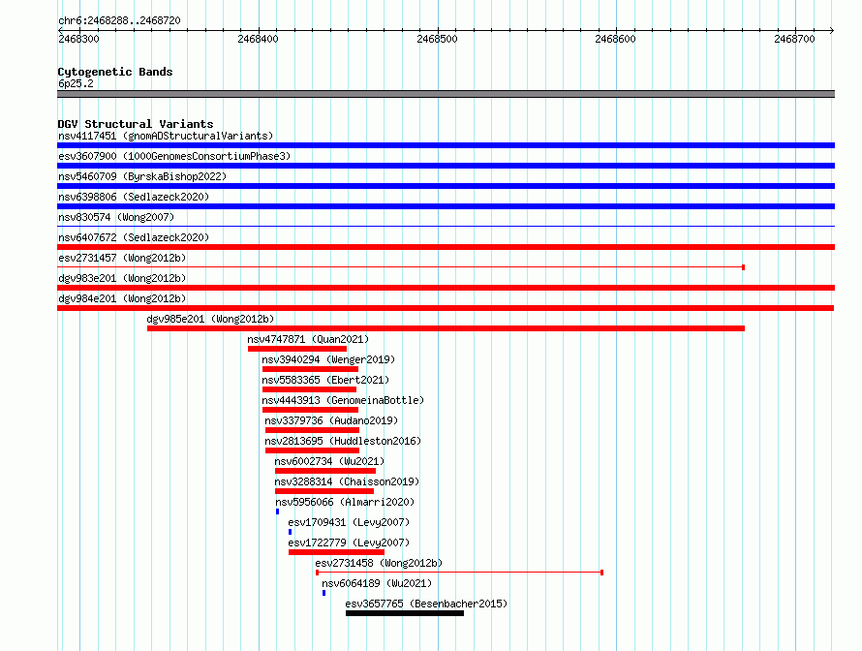Viewport: 862px width, 651px height.
Task: Open the nsv5460709 ByrskaBishop2022 variant label
Action: [142, 176]
